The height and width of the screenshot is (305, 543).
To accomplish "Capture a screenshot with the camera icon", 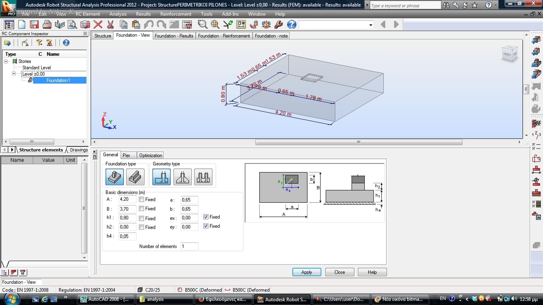I will [x=85, y=24].
